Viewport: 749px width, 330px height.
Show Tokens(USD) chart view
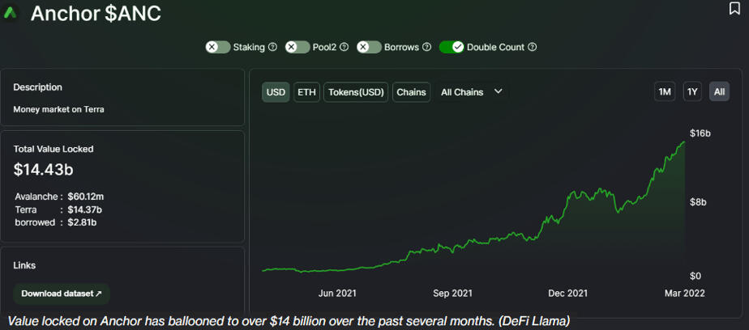357,92
